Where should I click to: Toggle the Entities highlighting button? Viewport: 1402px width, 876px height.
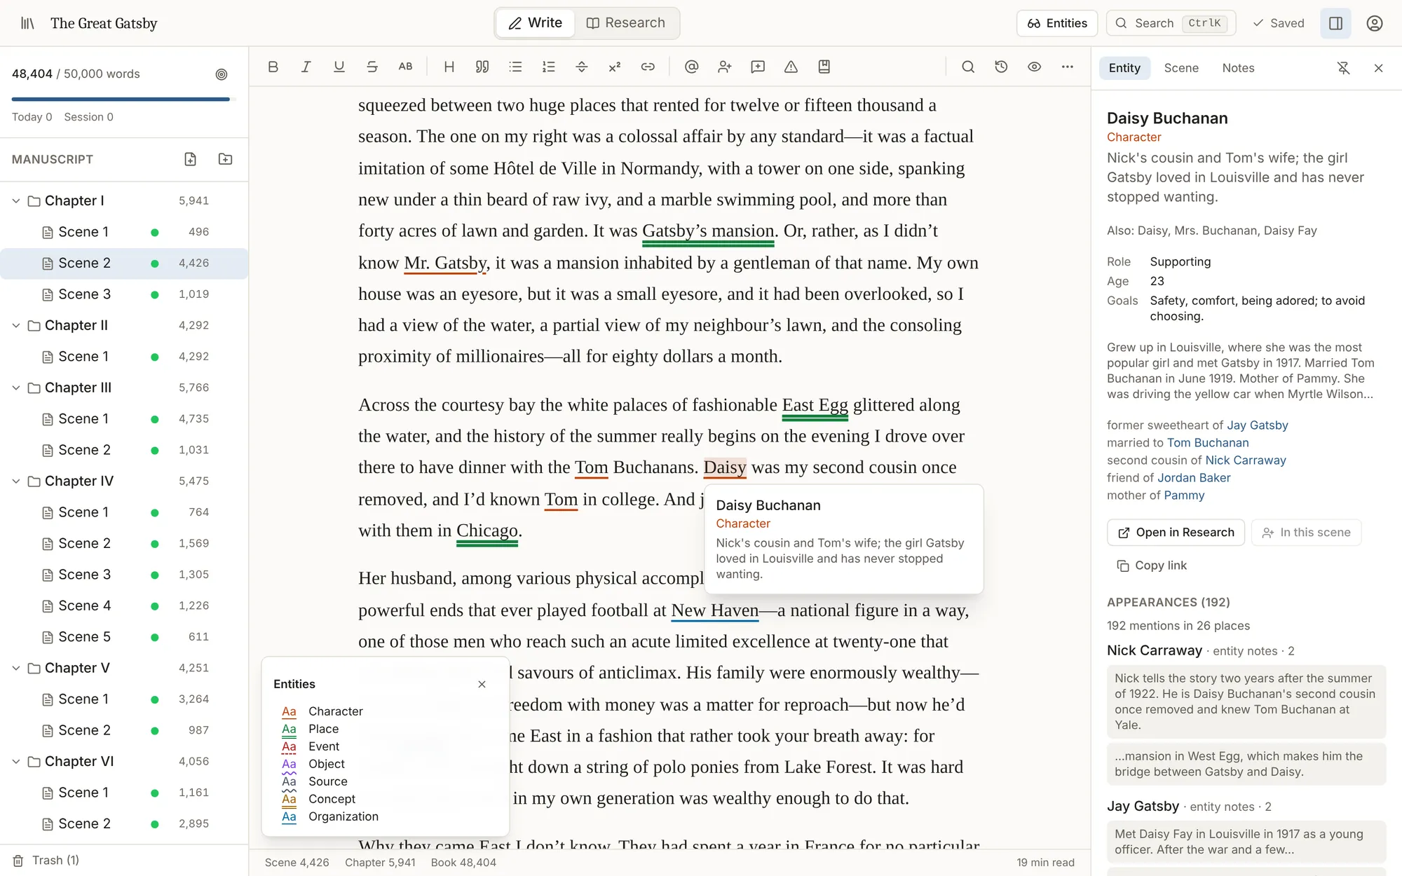coord(1057,23)
